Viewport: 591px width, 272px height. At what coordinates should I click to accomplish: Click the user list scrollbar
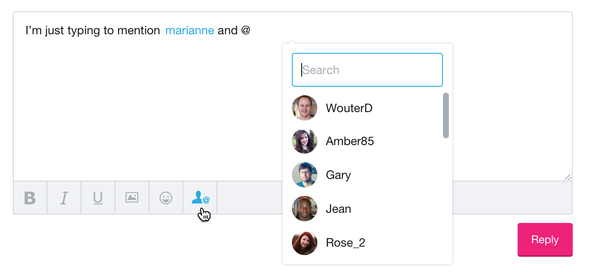pos(446,115)
